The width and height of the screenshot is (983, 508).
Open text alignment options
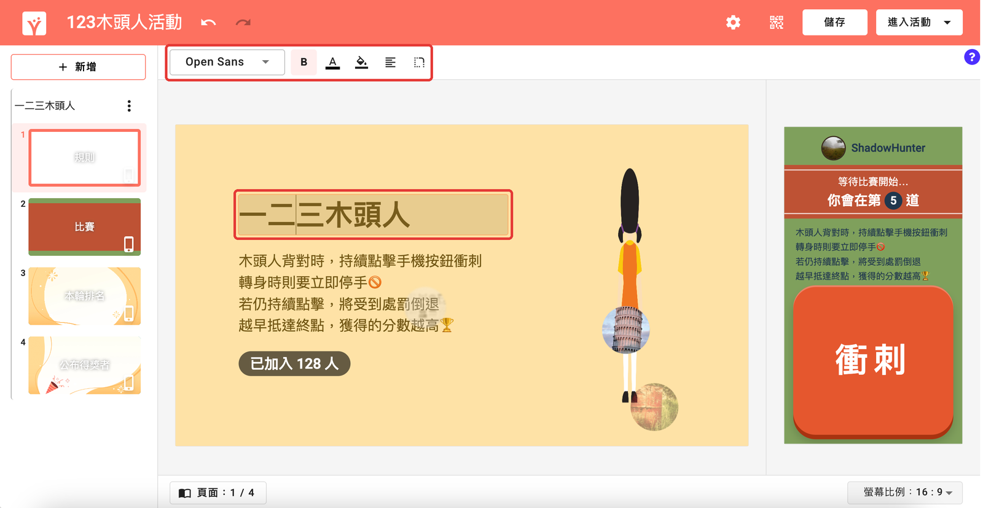click(x=390, y=63)
